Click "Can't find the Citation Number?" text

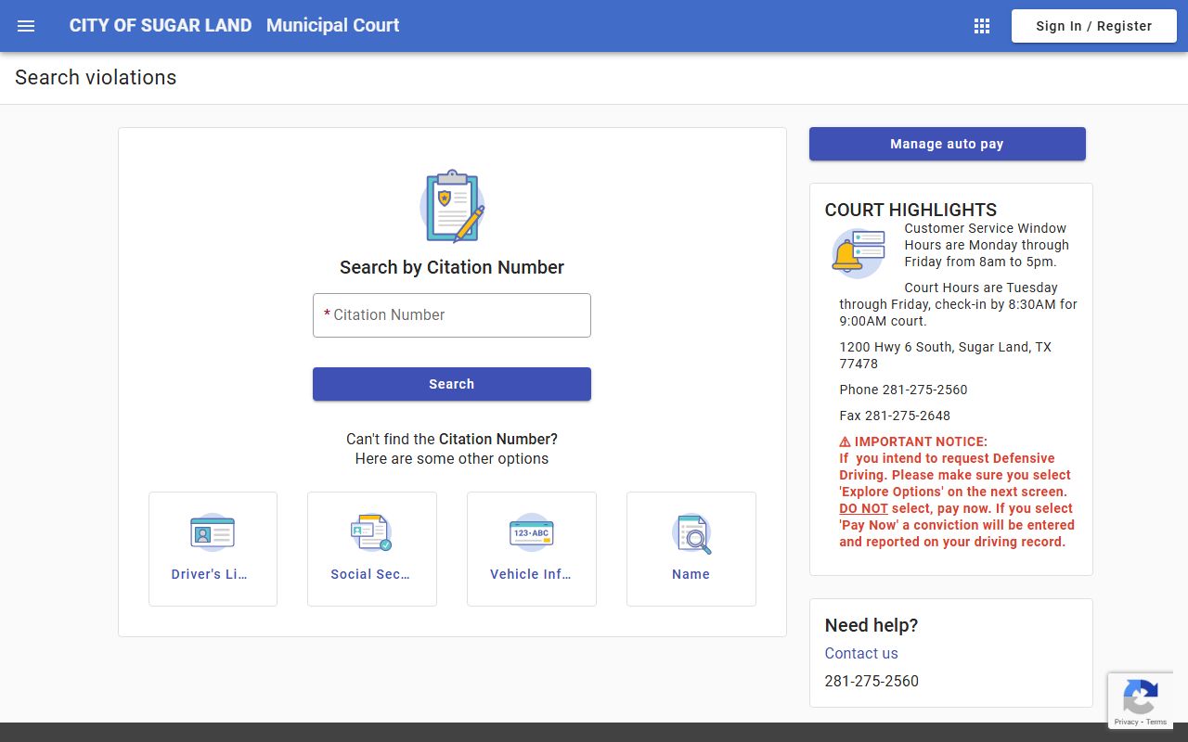coord(452,439)
